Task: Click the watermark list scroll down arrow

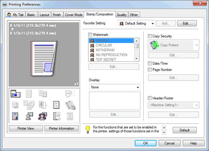Action: (x=137, y=58)
